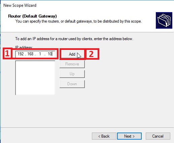Click the New Scope Wizard title text
This screenshot has width=174, height=143.
coord(20,5)
